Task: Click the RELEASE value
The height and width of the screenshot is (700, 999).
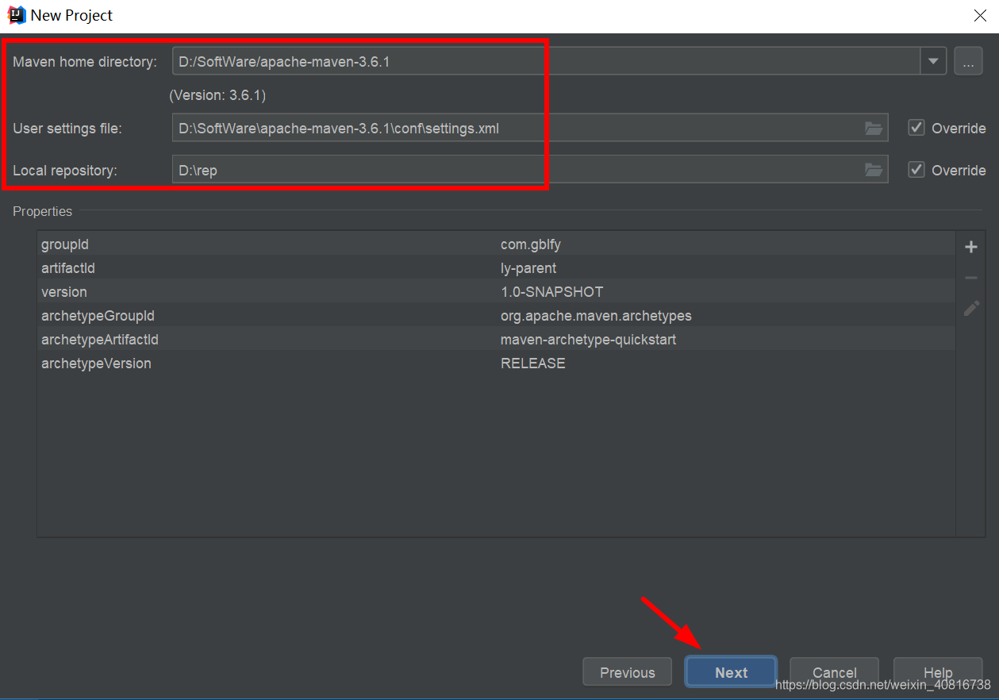Action: [x=533, y=363]
